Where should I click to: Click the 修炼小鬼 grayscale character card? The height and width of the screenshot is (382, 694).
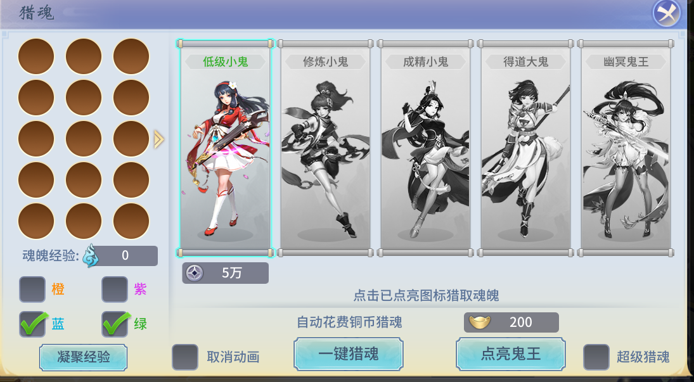pyautogui.click(x=325, y=148)
